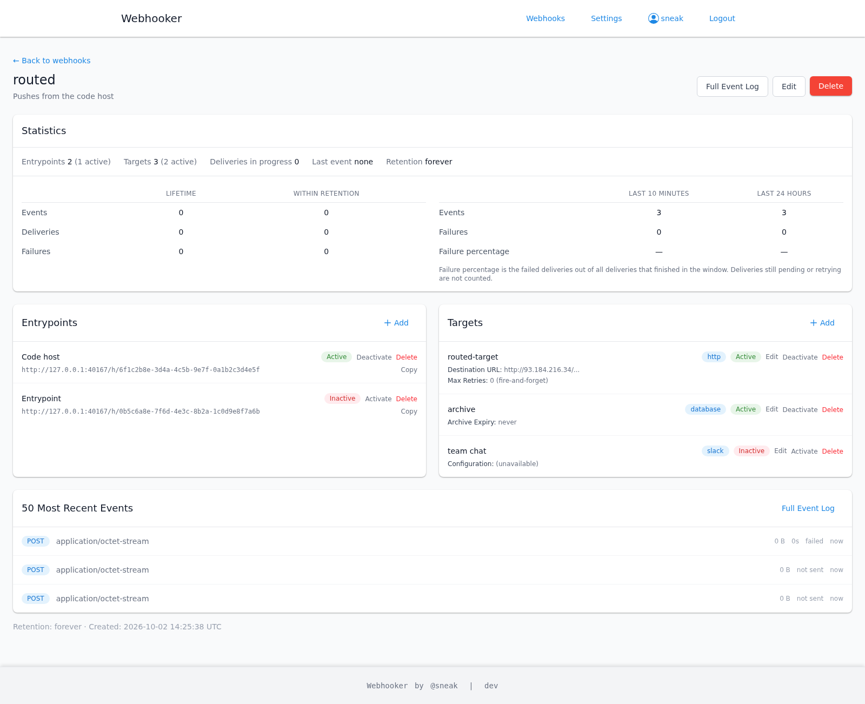The width and height of the screenshot is (865, 704).
Task: Click the Active badge on Code host
Action: tap(336, 357)
